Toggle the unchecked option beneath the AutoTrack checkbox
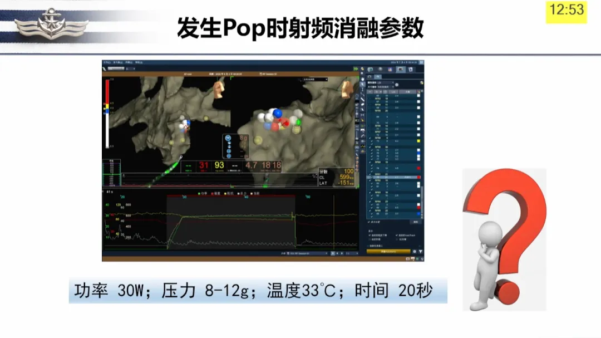This screenshot has width=601, height=338. point(397,239)
